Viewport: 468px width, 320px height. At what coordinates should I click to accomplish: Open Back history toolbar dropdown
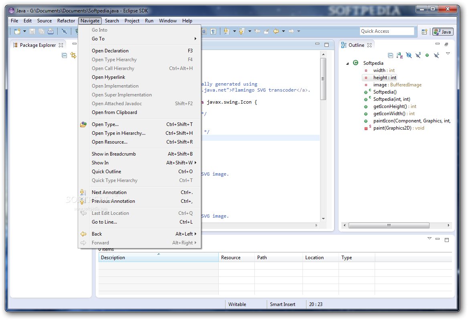[284, 31]
